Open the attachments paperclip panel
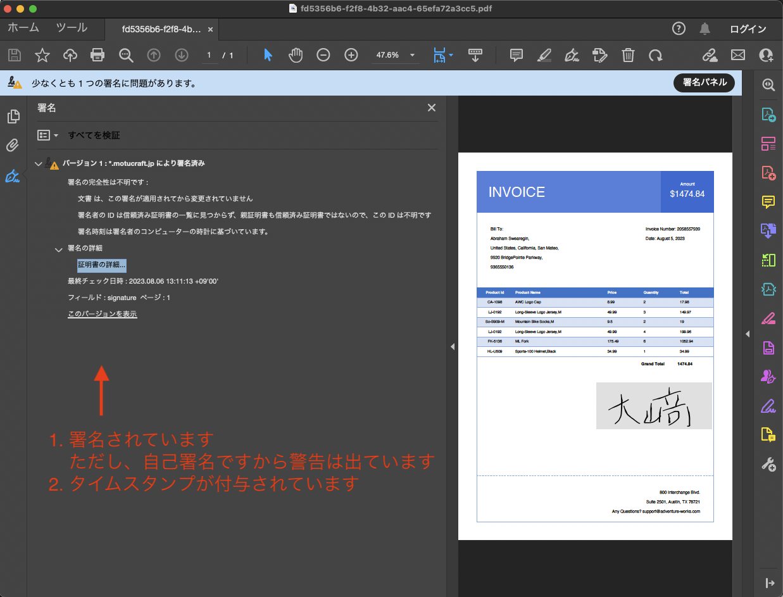This screenshot has height=597, width=783. click(x=12, y=146)
